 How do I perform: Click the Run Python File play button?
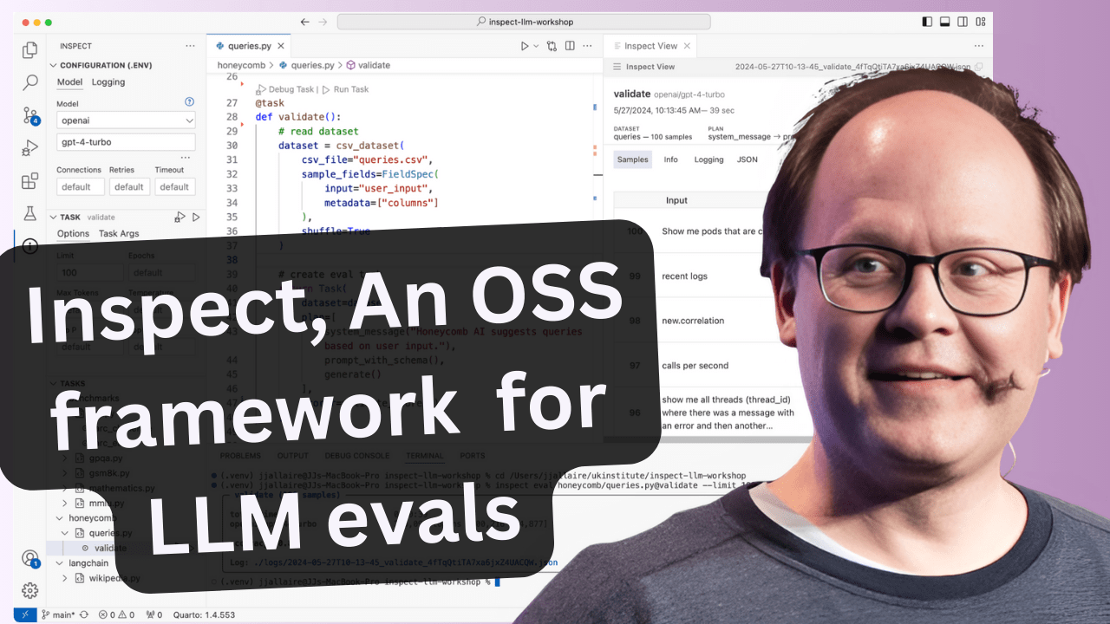click(525, 46)
